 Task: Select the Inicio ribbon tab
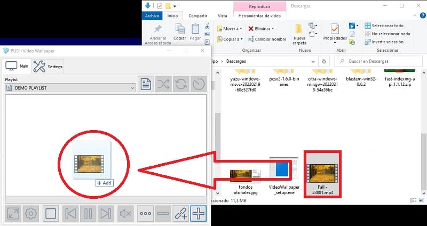pos(172,16)
